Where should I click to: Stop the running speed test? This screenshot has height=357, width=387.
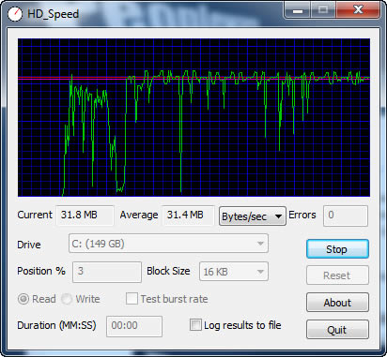[337, 249]
